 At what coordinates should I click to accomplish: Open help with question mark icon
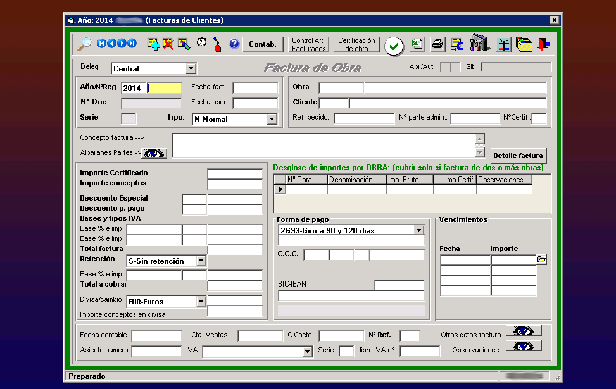point(234,44)
